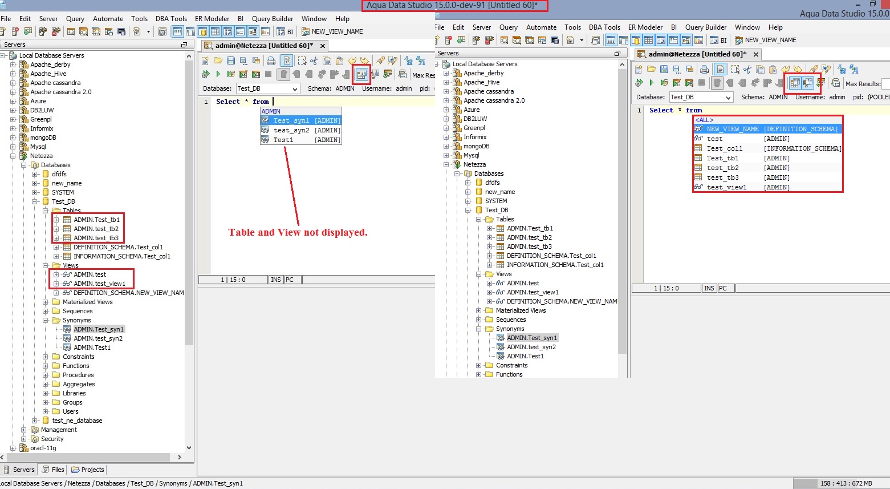Select Test_col1 [INFORMATION_SCHEMA] in right window's autocomplete popup
The width and height of the screenshot is (890, 489).
coord(767,148)
